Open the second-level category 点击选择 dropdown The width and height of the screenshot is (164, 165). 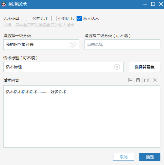122,45
